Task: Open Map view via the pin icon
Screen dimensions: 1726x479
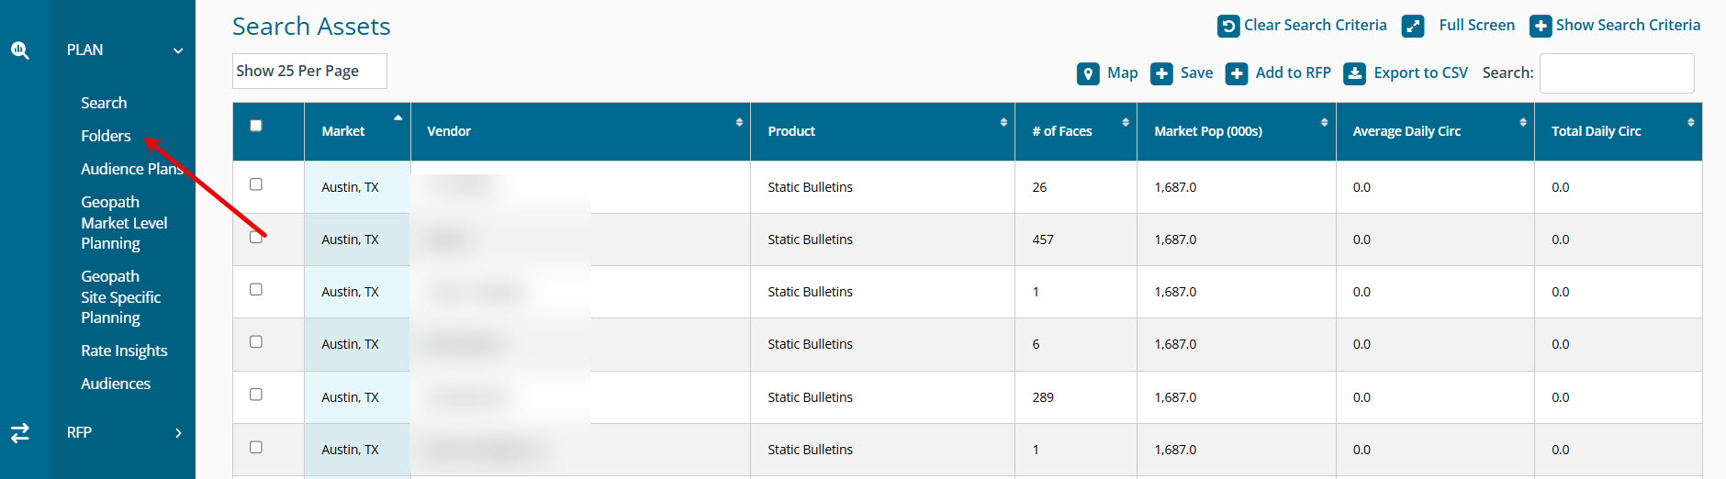Action: point(1088,73)
